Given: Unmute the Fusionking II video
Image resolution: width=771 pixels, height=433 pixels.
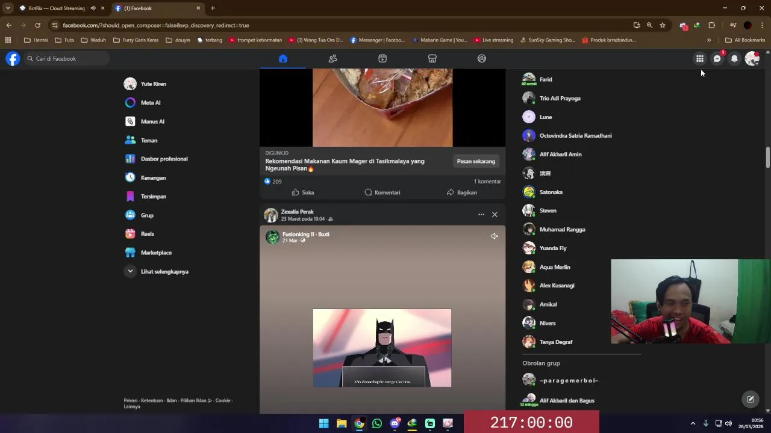Looking at the screenshot, I should [x=495, y=236].
